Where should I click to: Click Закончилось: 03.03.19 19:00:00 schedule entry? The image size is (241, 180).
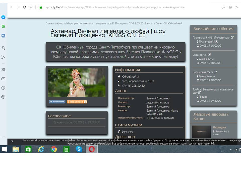coord(77,122)
